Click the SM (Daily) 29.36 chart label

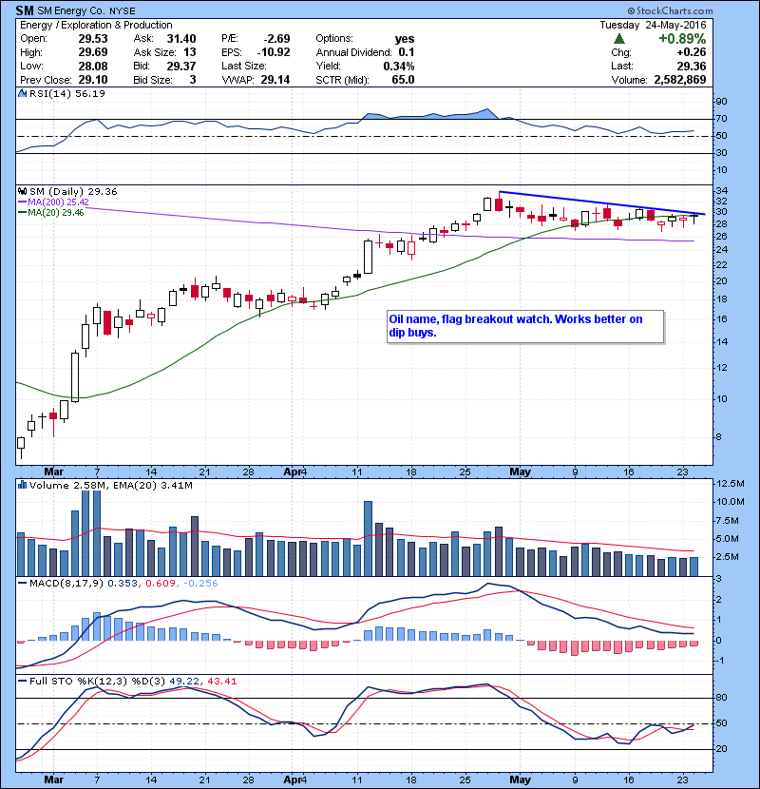tap(73, 191)
